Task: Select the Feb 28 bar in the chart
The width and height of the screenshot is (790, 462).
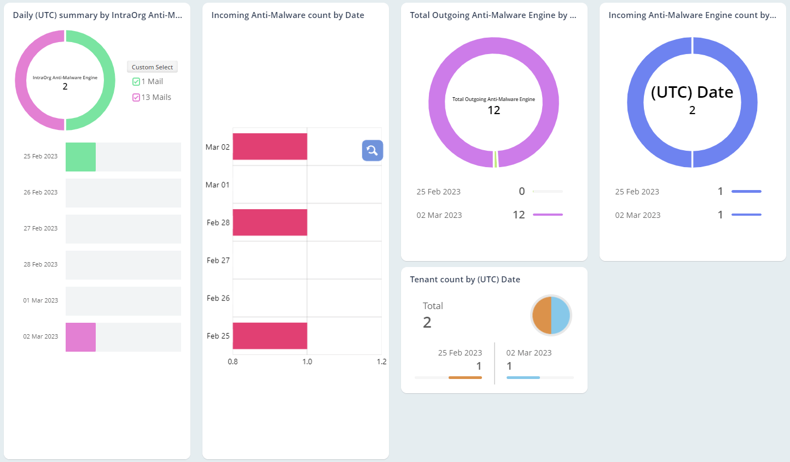Action: point(270,222)
